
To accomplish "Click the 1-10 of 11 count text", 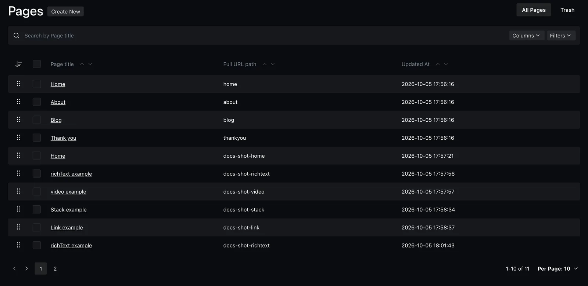I will (517, 269).
